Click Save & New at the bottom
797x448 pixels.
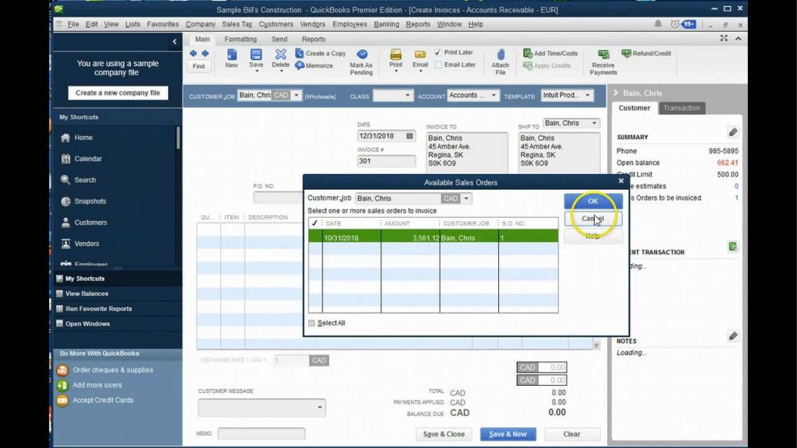(507, 434)
